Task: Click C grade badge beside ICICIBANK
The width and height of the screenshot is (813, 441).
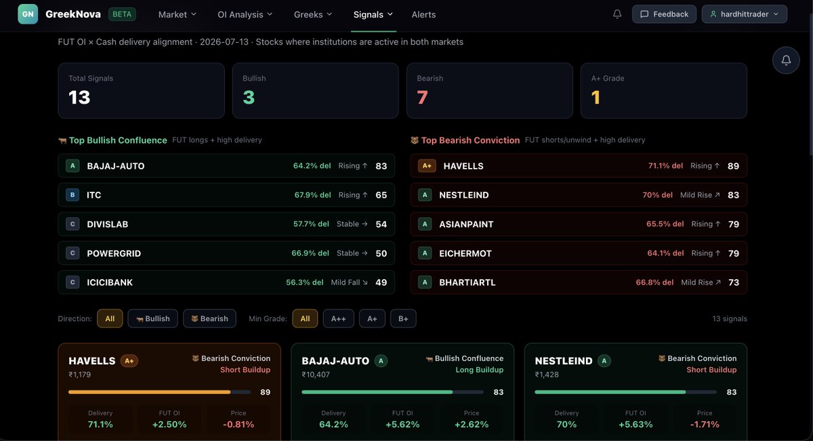Action: (72, 282)
